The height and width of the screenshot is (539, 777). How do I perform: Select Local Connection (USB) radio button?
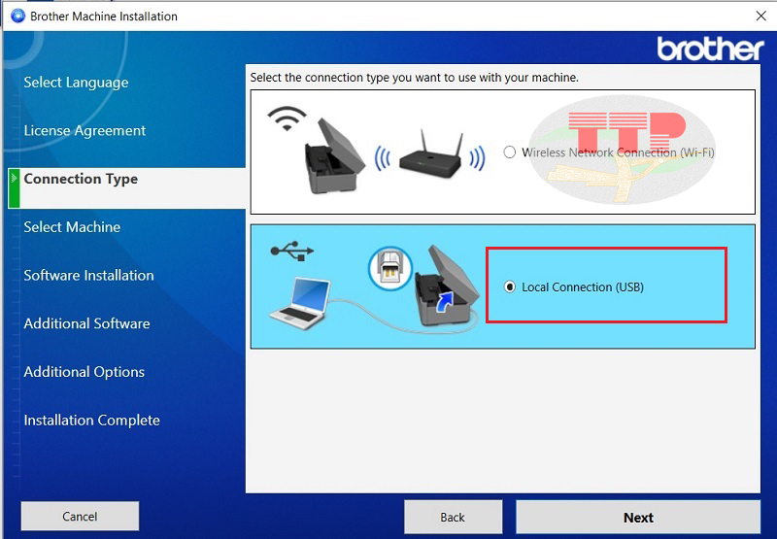(509, 286)
